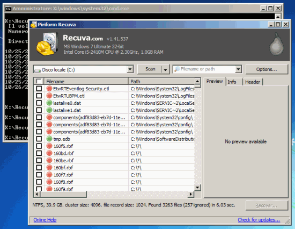Click the red status dot of EtwRTEventlog-Security.etl
This screenshot has width=295, height=229.
pyautogui.click(x=49, y=89)
